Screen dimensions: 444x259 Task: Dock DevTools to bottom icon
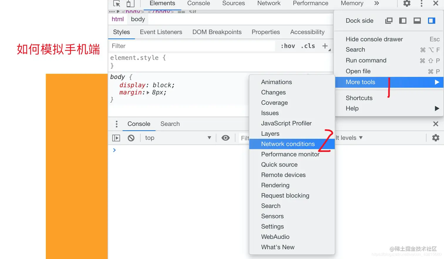pos(417,21)
